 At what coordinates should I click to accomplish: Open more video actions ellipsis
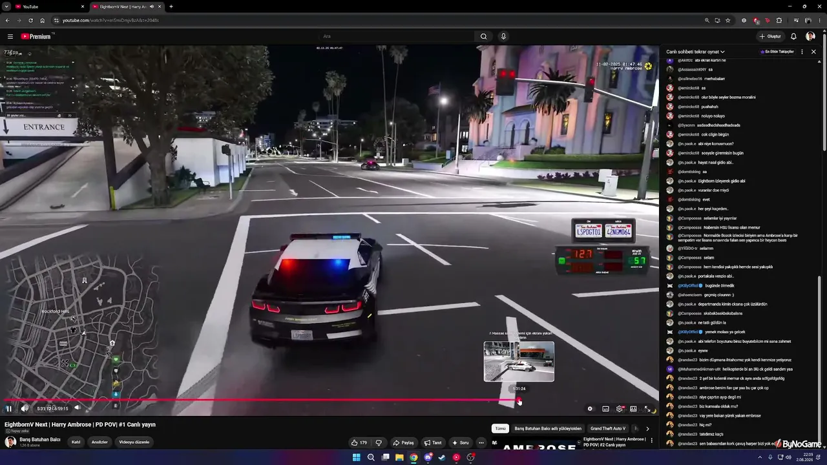pyautogui.click(x=481, y=442)
